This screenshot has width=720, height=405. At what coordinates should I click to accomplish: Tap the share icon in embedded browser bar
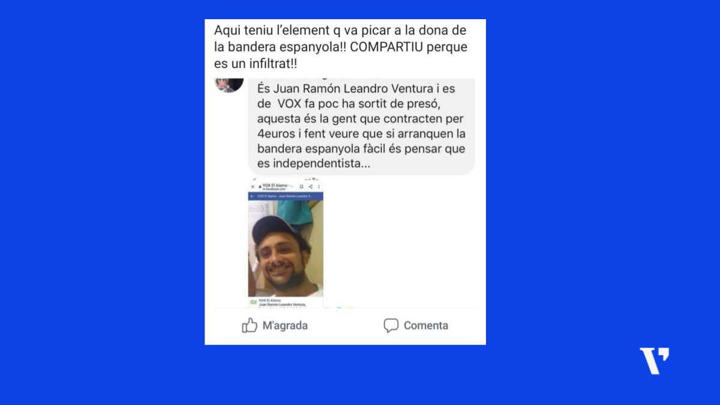pyautogui.click(x=311, y=187)
